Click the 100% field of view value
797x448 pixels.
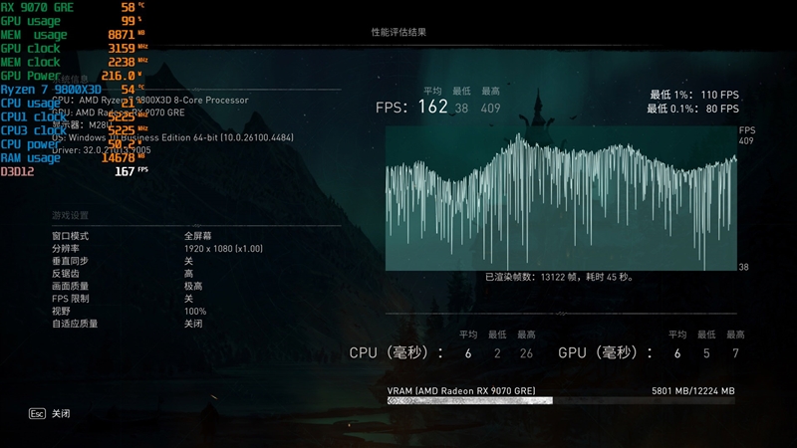(195, 311)
